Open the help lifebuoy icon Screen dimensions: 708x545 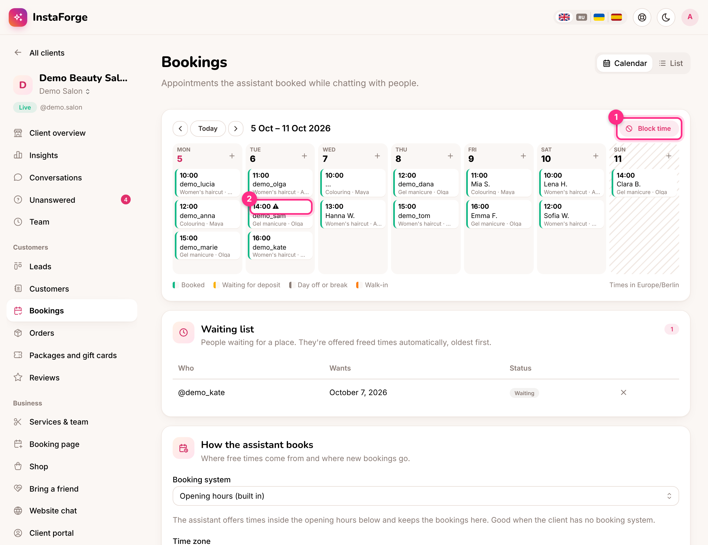tap(642, 17)
